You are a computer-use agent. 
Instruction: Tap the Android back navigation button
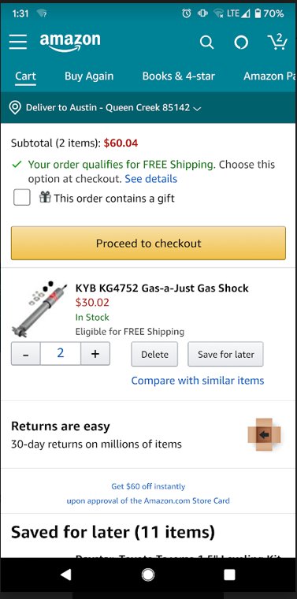pos(65,574)
